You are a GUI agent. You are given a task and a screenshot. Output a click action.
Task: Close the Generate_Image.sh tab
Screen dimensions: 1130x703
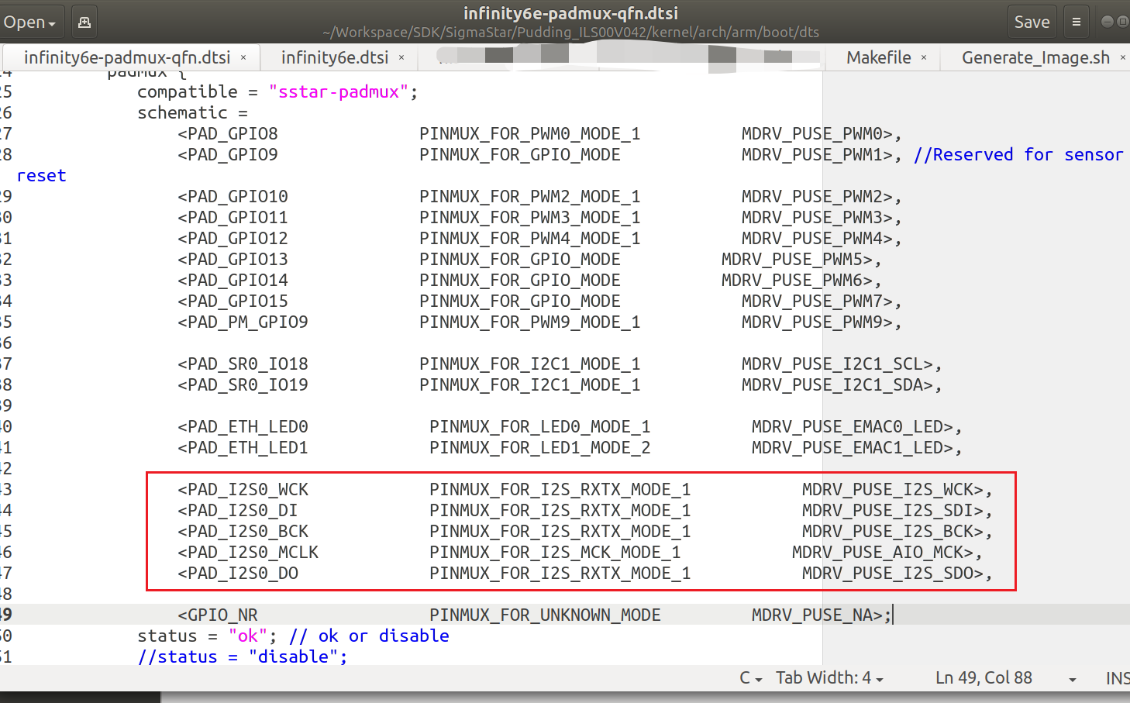(1122, 57)
